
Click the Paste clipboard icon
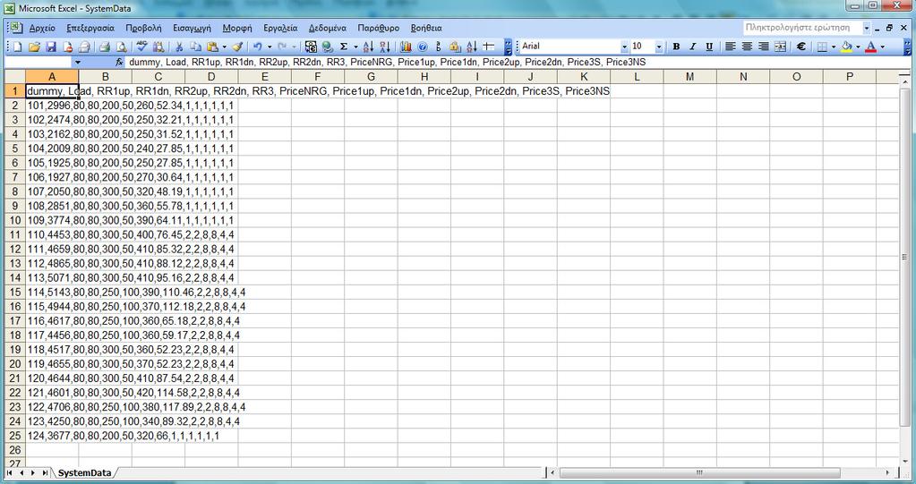click(212, 47)
